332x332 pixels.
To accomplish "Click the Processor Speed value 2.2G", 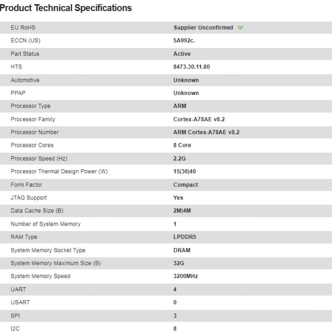I will [180, 159].
